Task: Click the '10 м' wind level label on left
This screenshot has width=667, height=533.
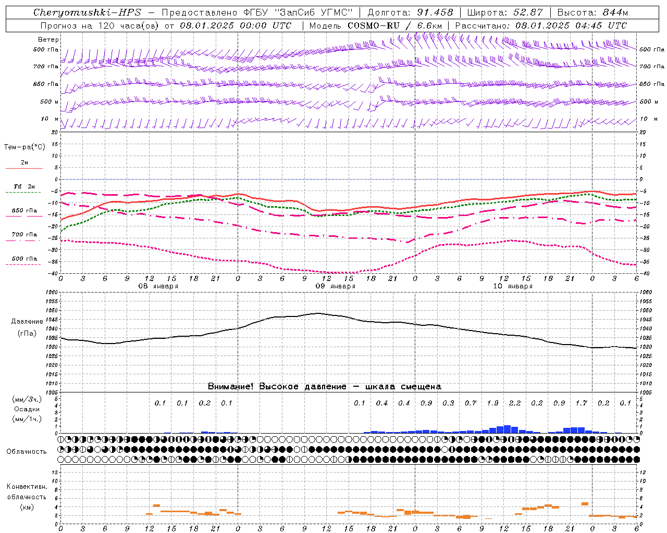Action: click(50, 119)
